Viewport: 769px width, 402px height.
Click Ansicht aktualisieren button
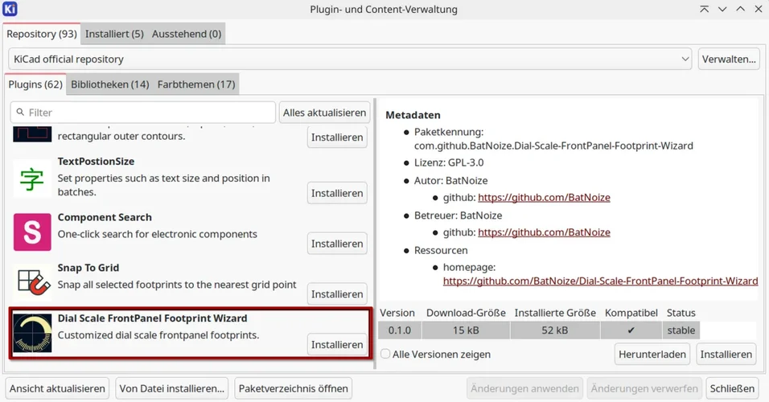(57, 388)
